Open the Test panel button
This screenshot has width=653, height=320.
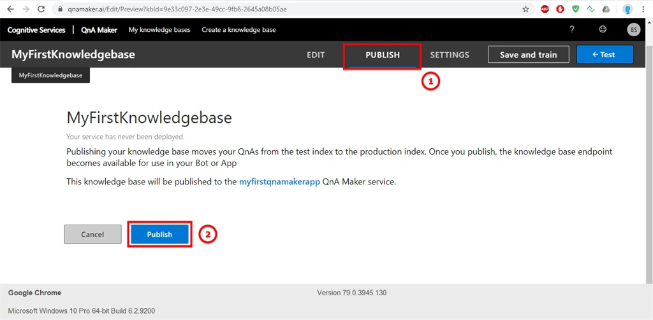click(x=605, y=55)
